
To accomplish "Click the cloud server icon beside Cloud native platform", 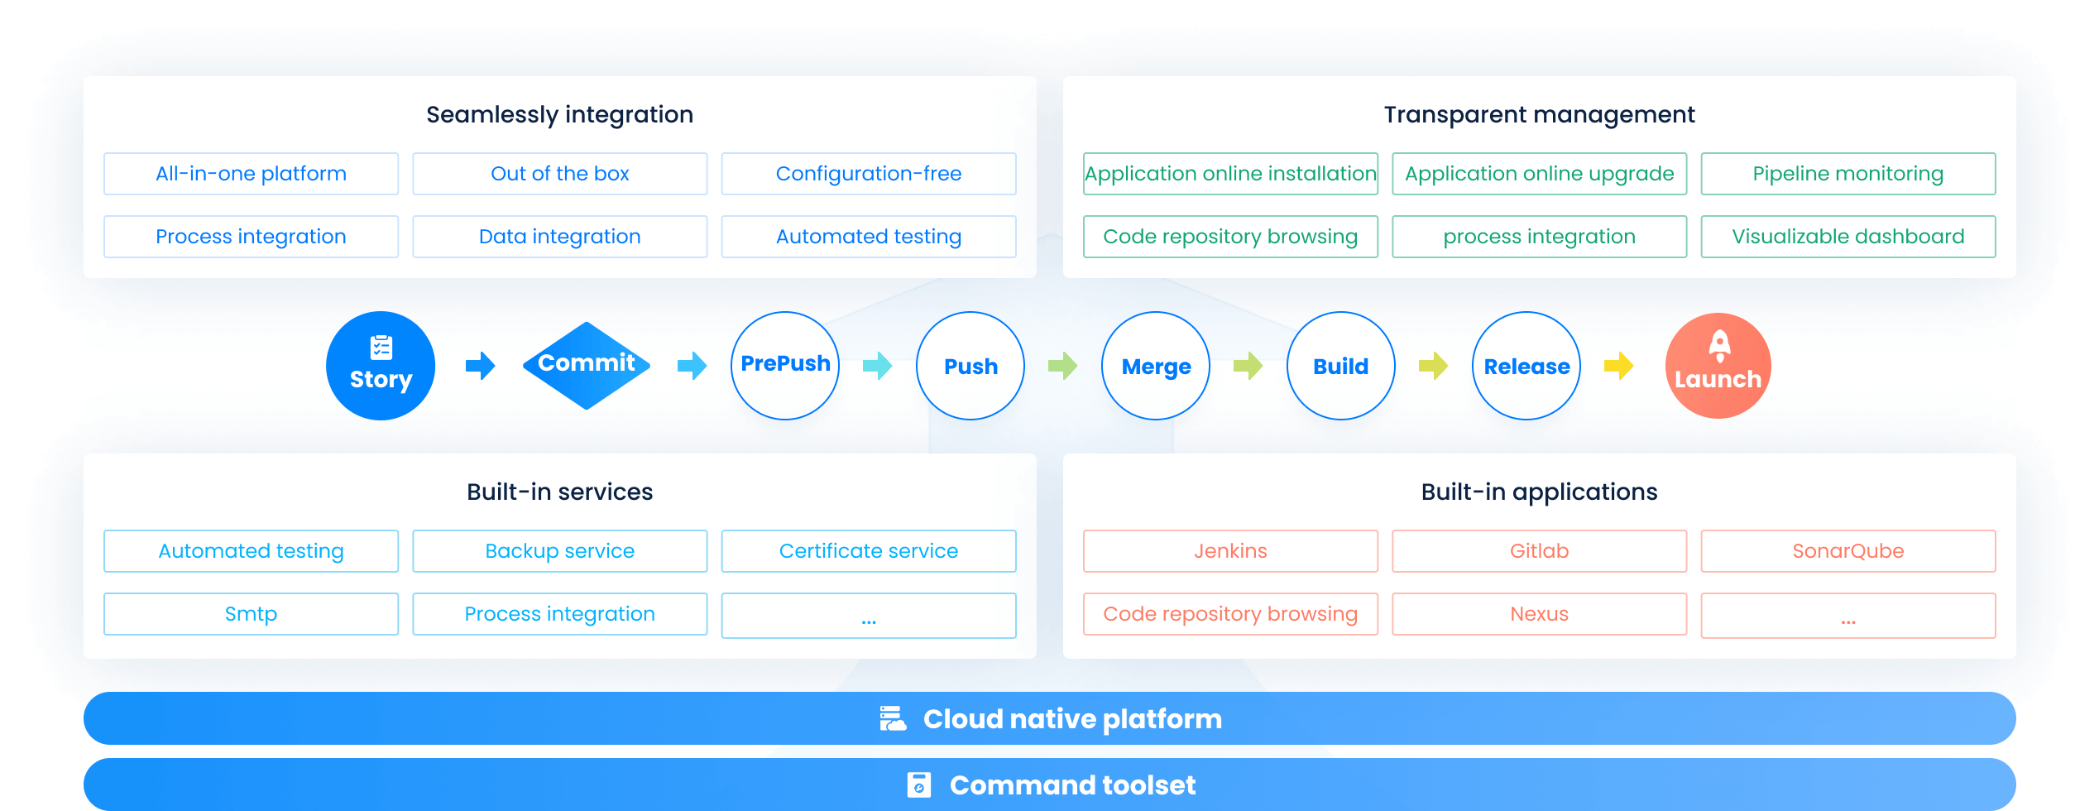I will pyautogui.click(x=893, y=718).
